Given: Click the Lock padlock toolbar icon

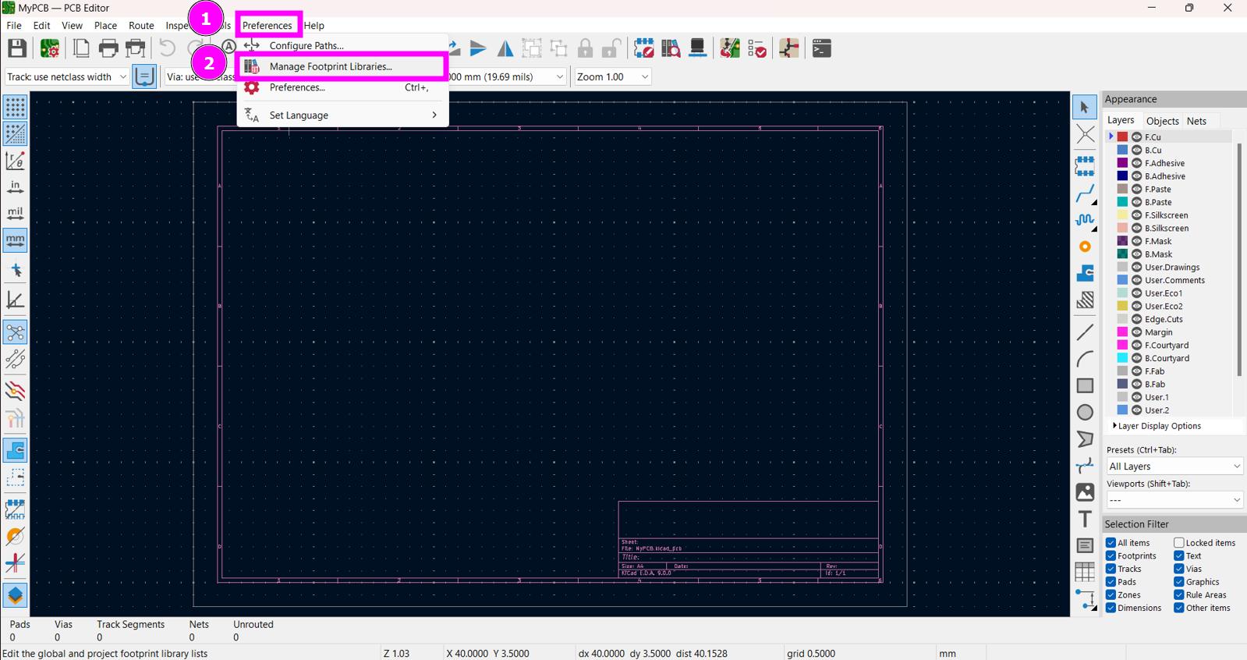Looking at the screenshot, I should [585, 48].
